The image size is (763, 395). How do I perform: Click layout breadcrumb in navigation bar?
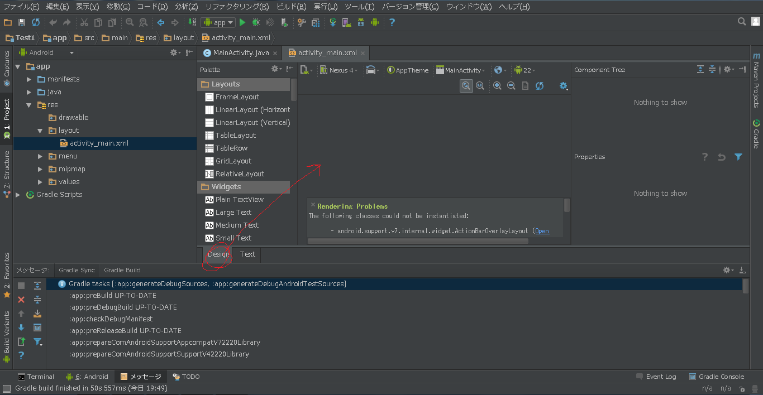tap(179, 38)
